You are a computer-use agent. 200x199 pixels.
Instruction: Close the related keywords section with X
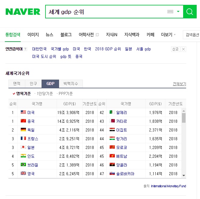click(x=183, y=49)
